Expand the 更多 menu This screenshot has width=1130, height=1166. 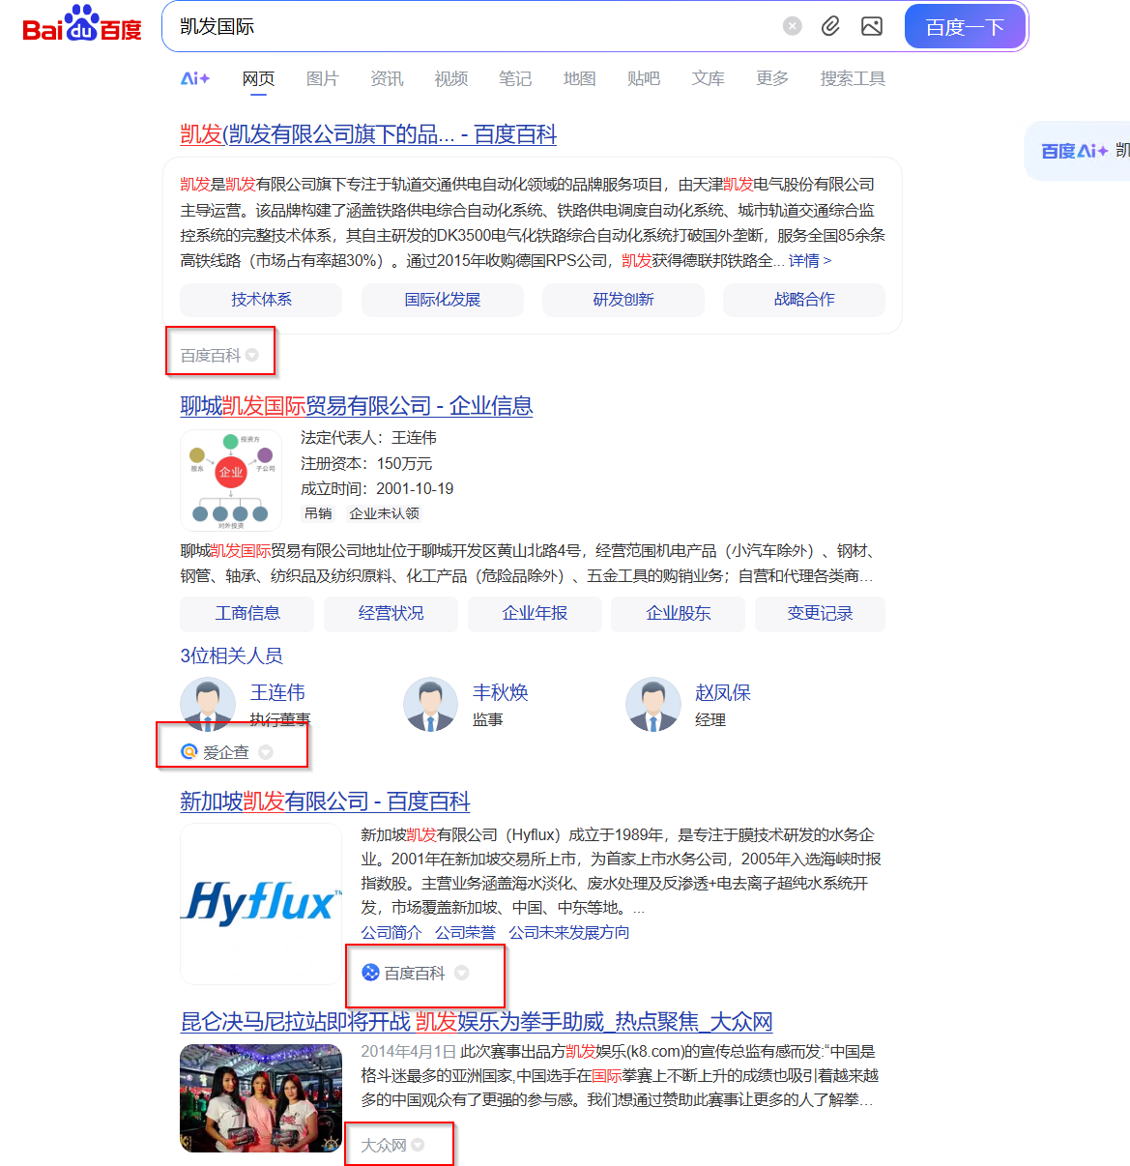tap(772, 78)
